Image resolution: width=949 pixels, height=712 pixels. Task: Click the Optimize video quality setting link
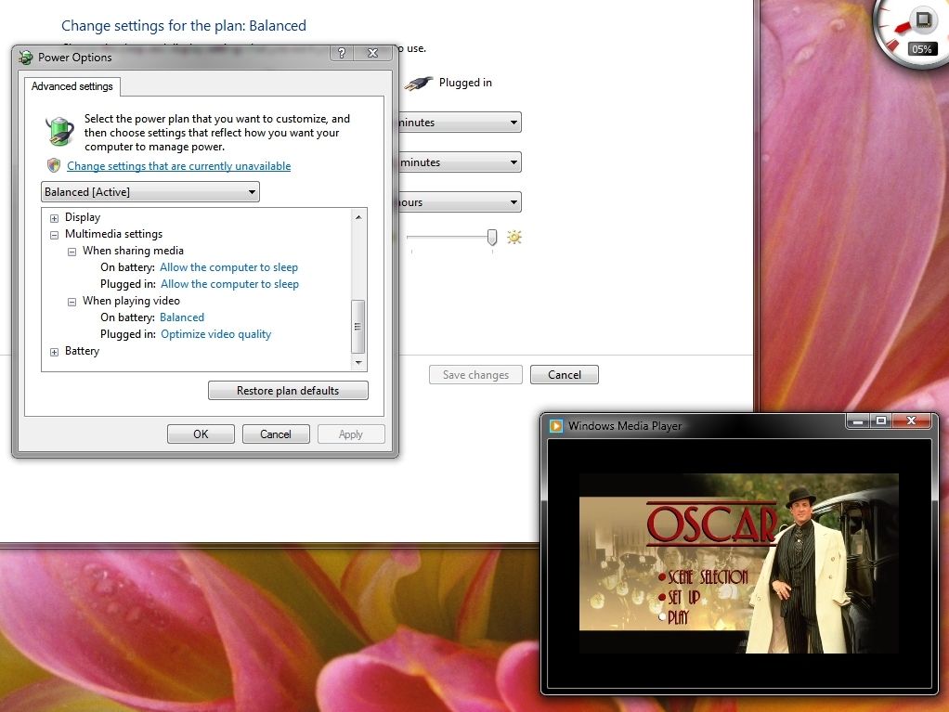215,333
